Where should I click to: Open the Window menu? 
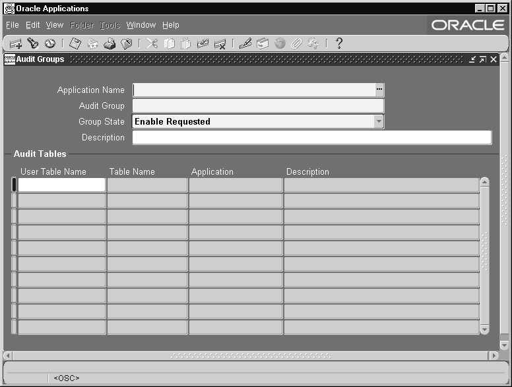(x=141, y=25)
